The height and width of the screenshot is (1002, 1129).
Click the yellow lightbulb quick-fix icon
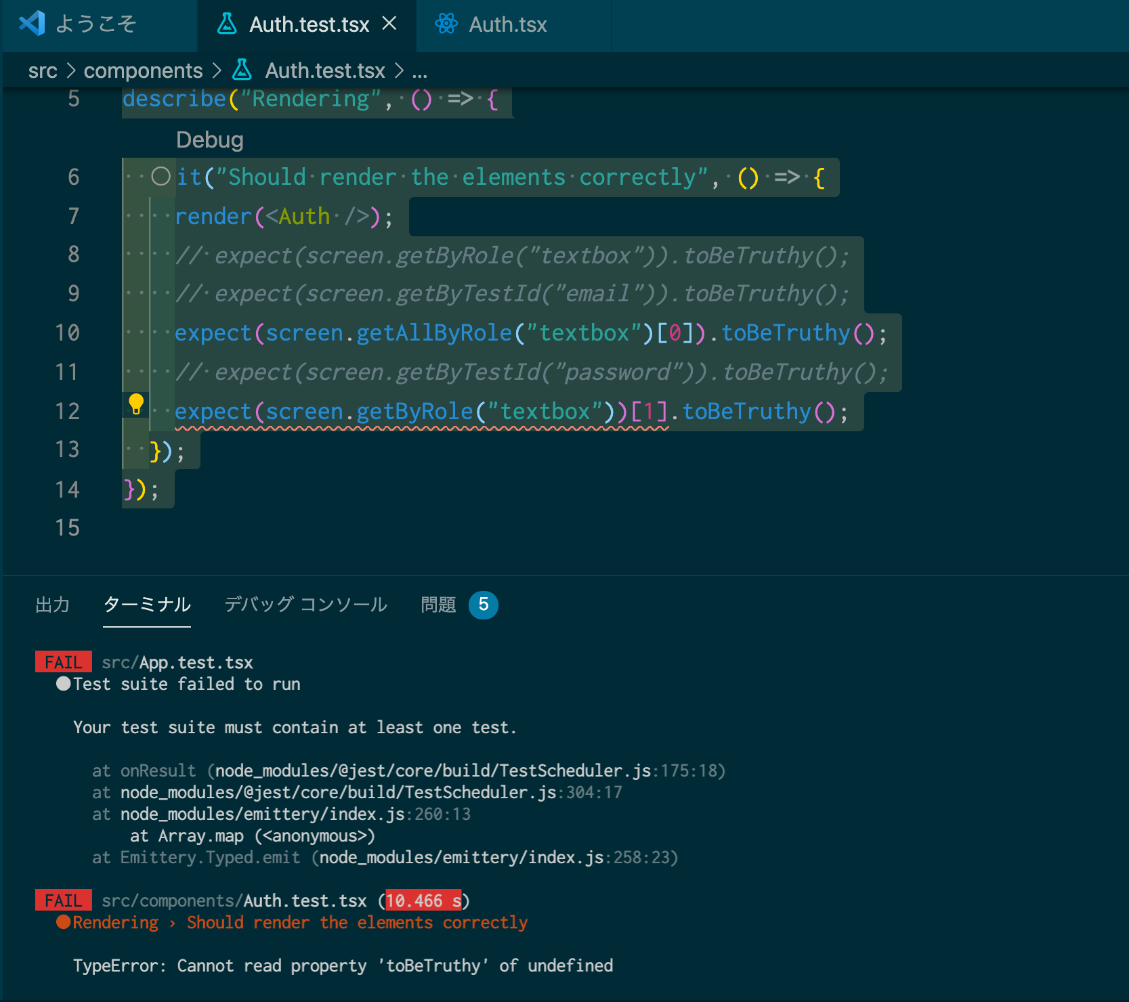[136, 404]
